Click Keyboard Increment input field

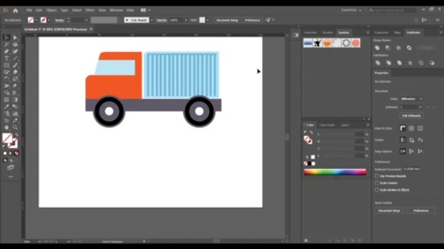pyautogui.click(x=412, y=169)
